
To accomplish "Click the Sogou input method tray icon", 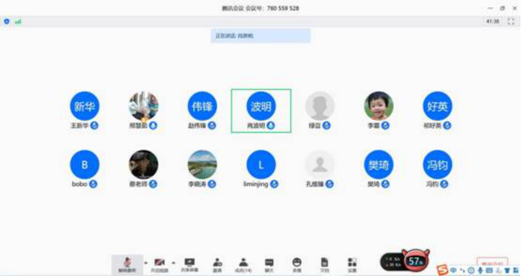I will click(443, 270).
